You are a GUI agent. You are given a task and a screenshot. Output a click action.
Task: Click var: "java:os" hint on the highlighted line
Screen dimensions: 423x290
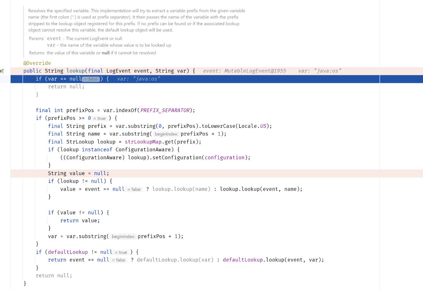(x=139, y=79)
